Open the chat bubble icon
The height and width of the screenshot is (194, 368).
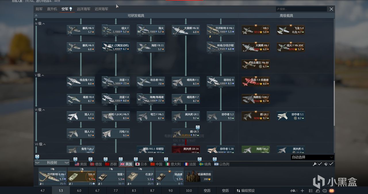click(325, 191)
